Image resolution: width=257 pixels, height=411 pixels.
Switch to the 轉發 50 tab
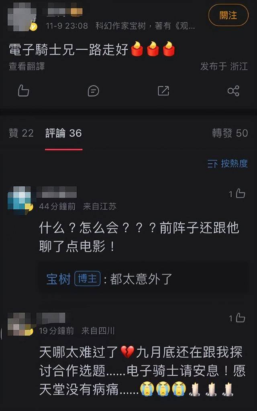click(x=230, y=133)
